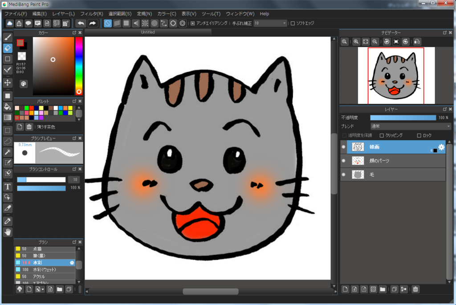Viewport: 456px width, 305px height.
Task: Adjust the brush size slider
Action: pos(41,180)
